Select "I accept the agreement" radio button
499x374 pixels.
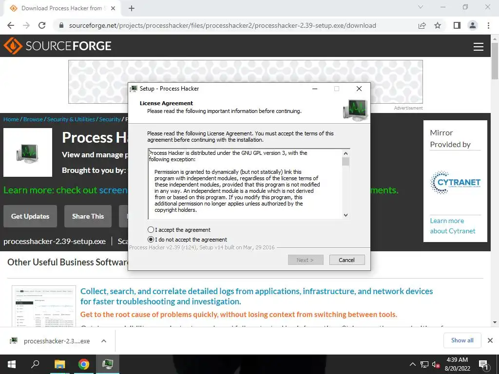point(151,230)
